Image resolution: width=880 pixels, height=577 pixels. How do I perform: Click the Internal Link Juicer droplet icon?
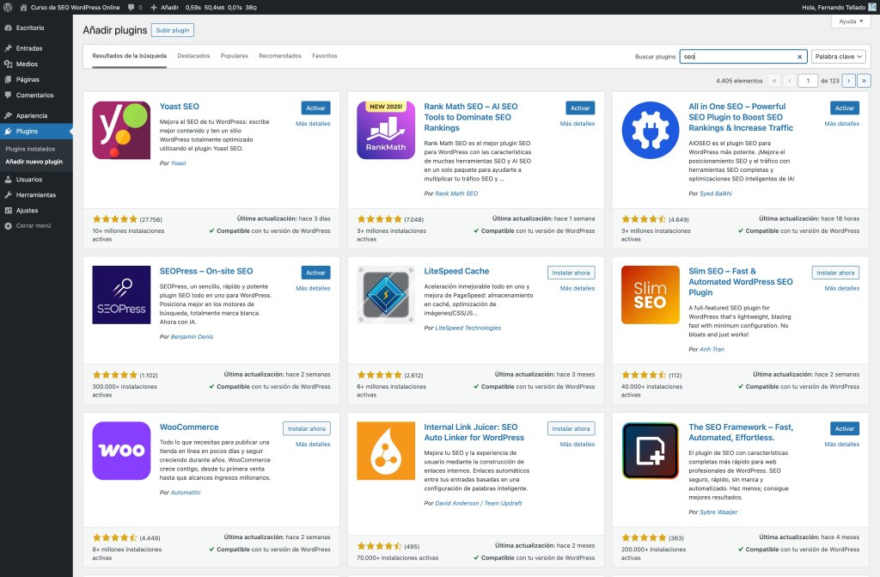386,451
